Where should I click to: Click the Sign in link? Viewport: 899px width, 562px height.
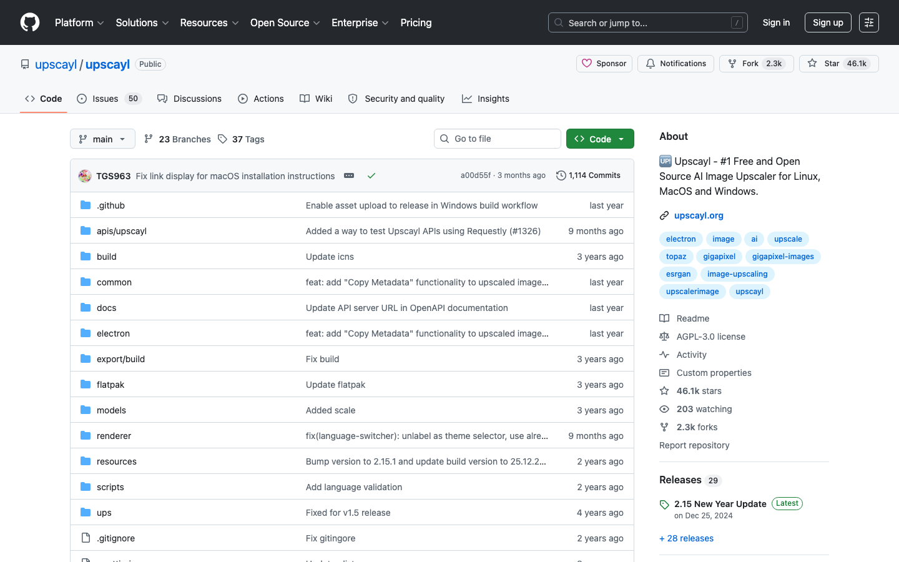pyautogui.click(x=776, y=22)
